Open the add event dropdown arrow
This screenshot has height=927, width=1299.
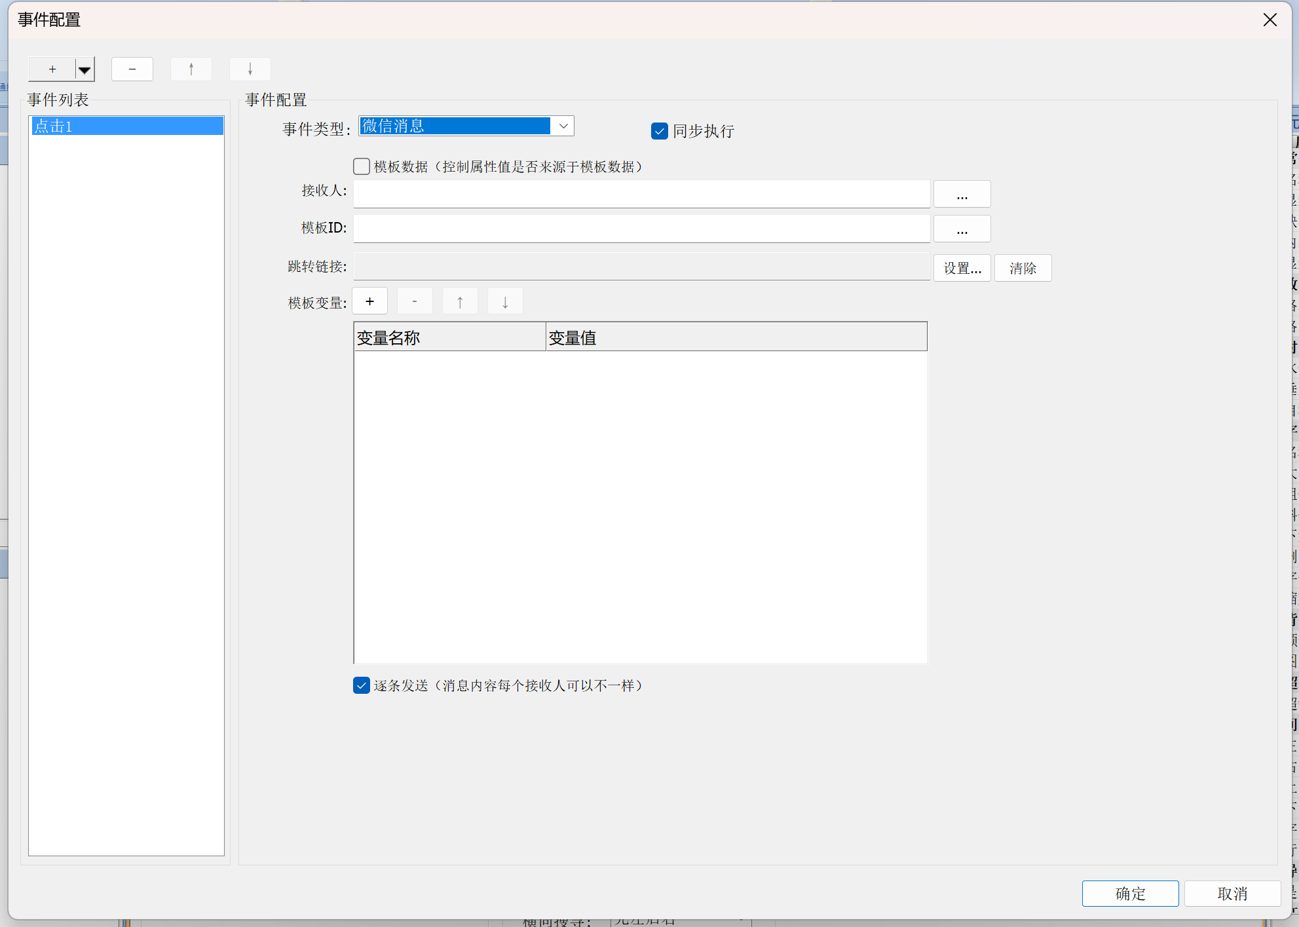(85, 69)
